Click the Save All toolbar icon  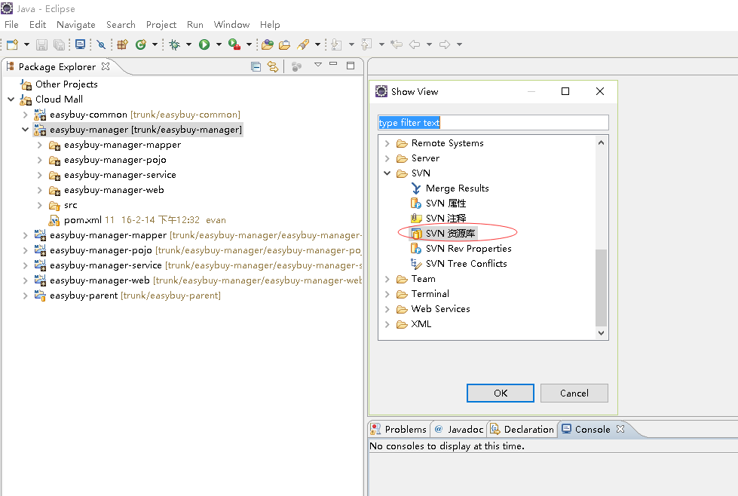pyautogui.click(x=60, y=44)
